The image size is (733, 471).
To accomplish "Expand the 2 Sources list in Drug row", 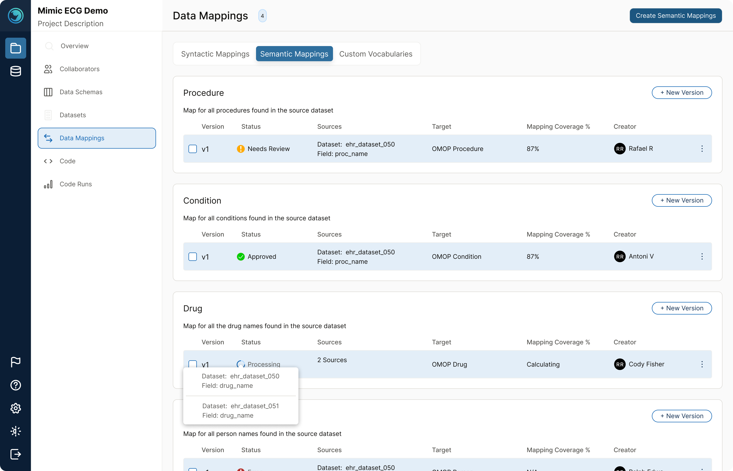I will tap(332, 360).
